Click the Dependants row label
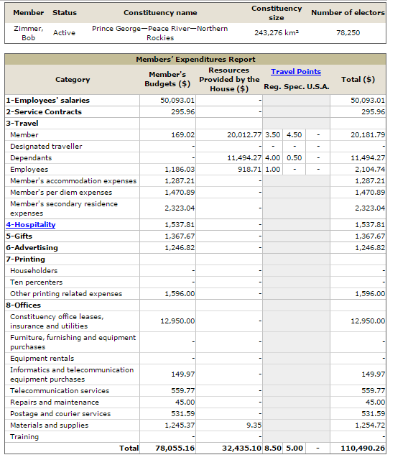 (x=31, y=158)
